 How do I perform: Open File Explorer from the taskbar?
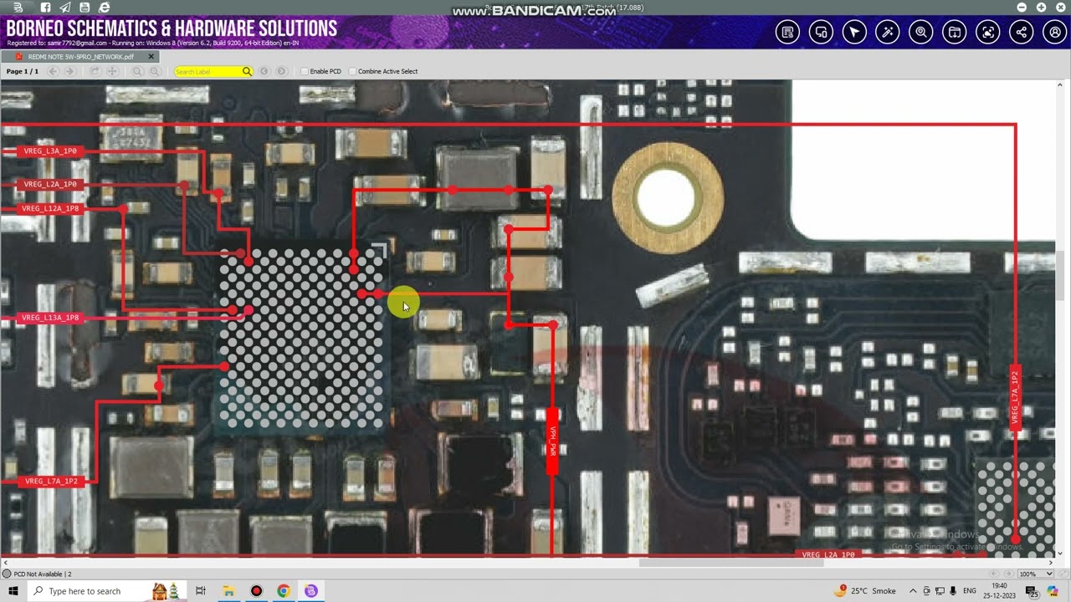tap(228, 591)
